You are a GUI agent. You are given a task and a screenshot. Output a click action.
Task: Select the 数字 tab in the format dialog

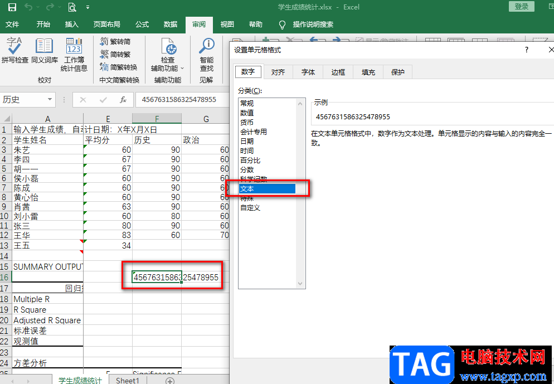(x=248, y=72)
